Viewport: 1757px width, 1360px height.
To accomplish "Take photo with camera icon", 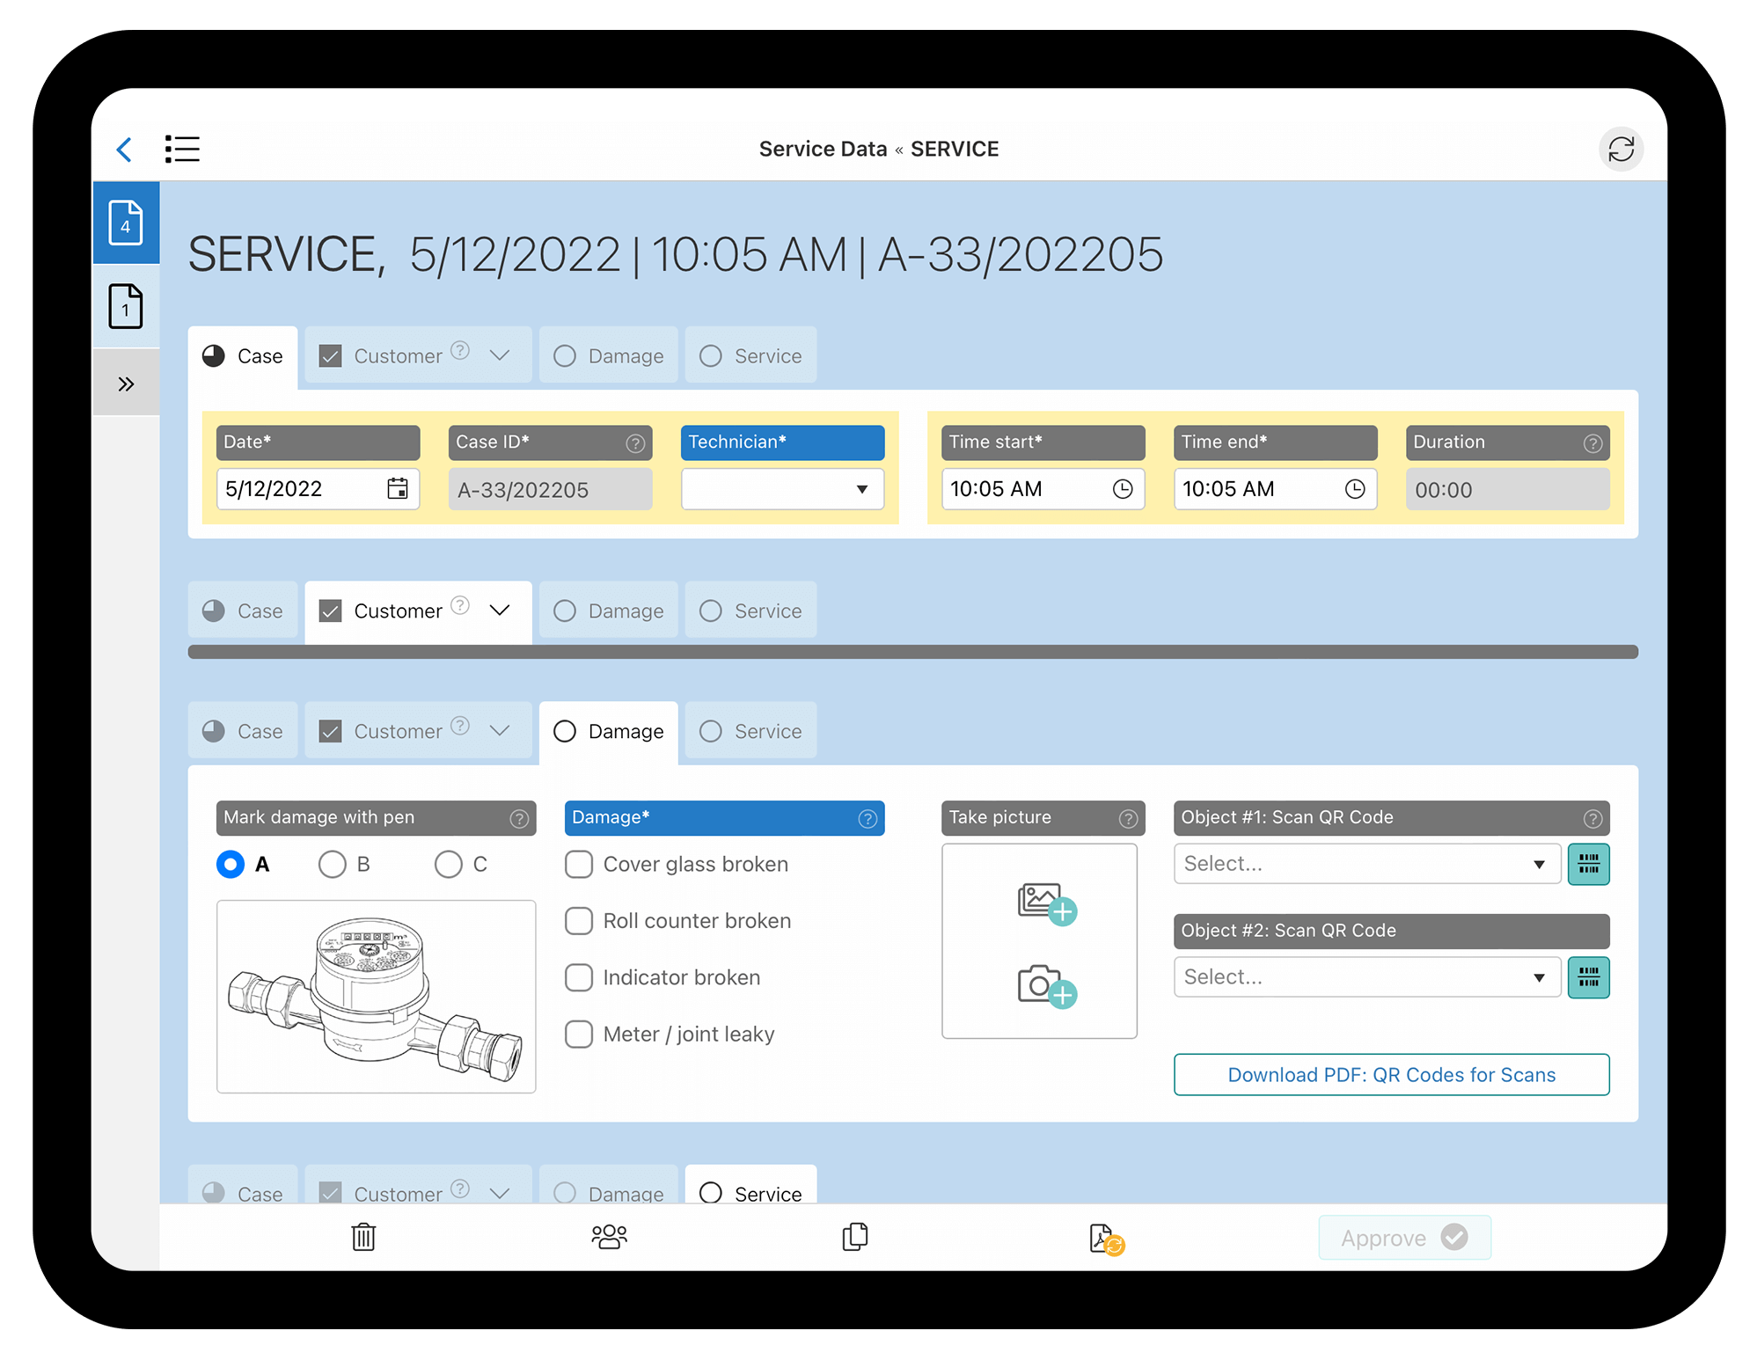I will point(1047,987).
